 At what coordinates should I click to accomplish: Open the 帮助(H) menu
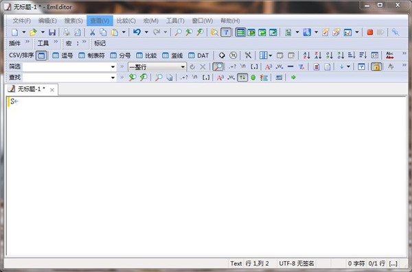tap(230, 21)
